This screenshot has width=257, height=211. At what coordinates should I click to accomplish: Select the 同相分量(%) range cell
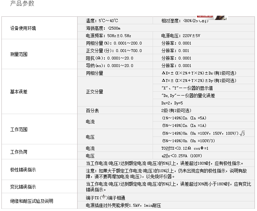(114, 43)
